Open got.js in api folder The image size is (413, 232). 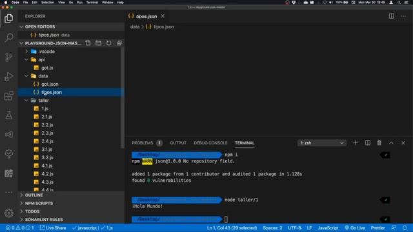point(47,68)
